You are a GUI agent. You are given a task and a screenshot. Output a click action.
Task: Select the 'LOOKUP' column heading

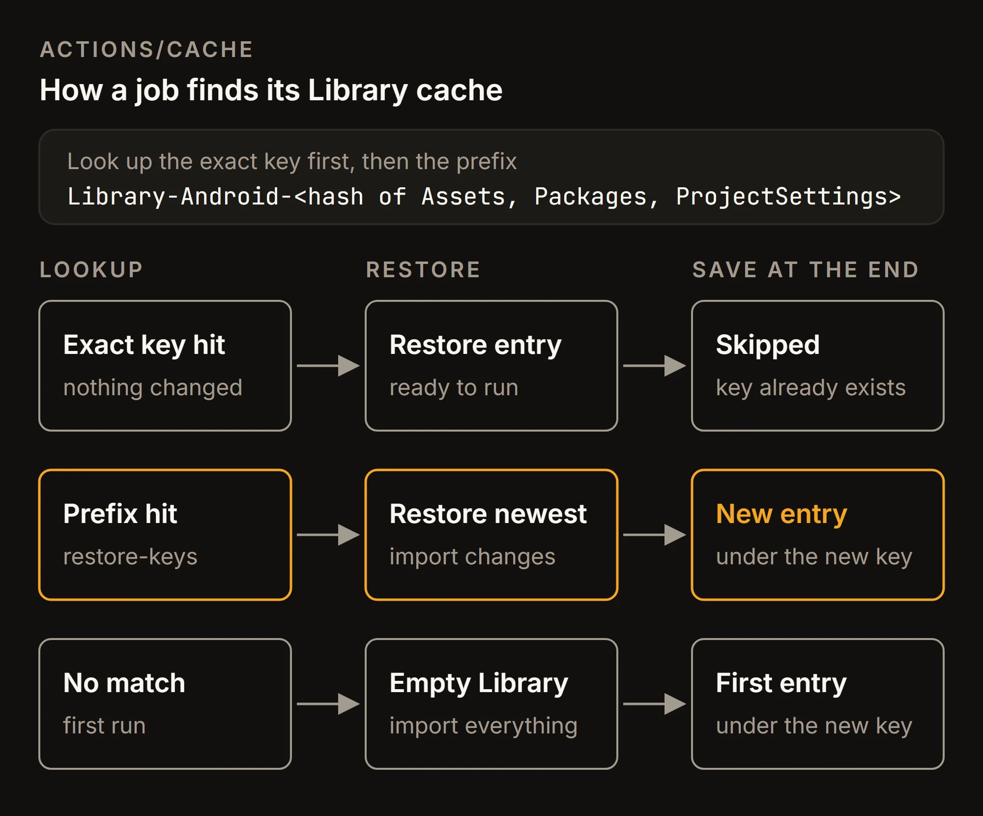click(x=91, y=270)
